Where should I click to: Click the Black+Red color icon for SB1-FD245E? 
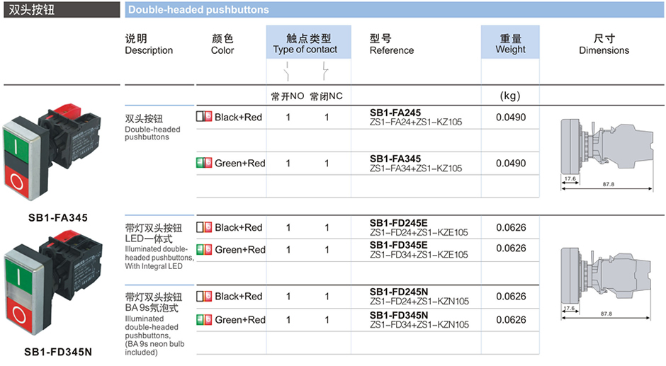coord(204,227)
